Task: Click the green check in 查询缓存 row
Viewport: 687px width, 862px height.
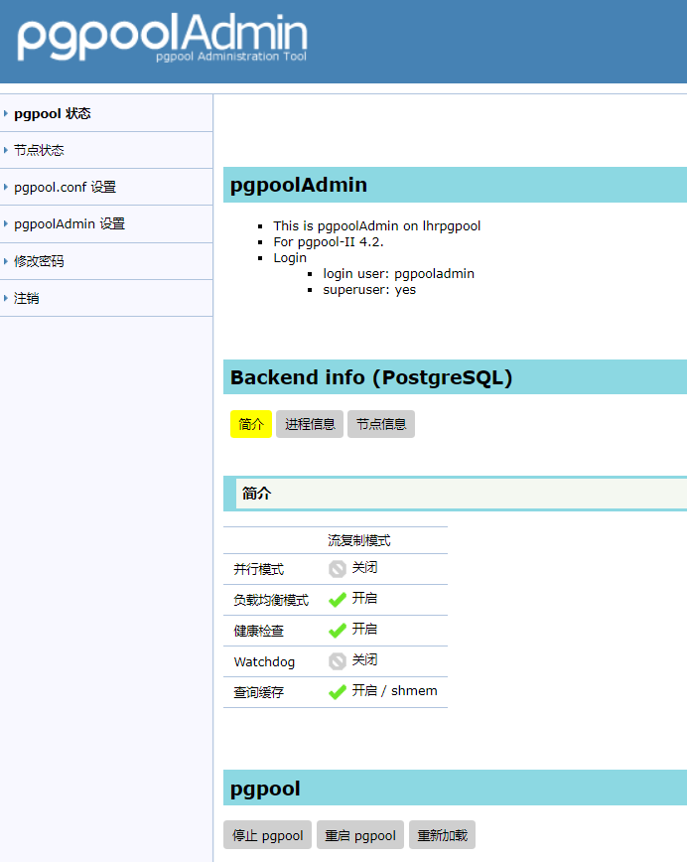Action: 338,691
